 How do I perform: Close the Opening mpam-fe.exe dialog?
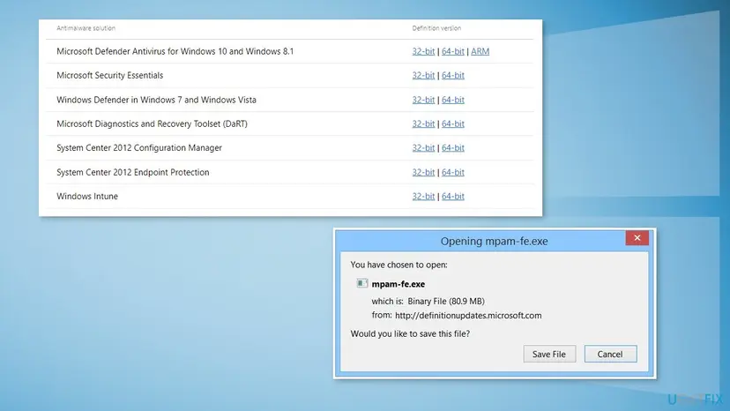click(x=637, y=238)
